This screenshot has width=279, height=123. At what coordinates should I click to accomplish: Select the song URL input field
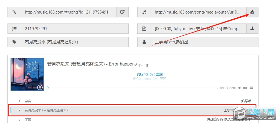[x=69, y=12]
